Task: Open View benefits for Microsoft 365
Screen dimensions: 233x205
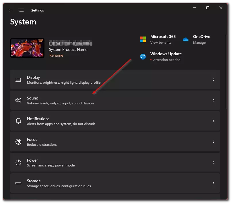Action: coord(160,42)
